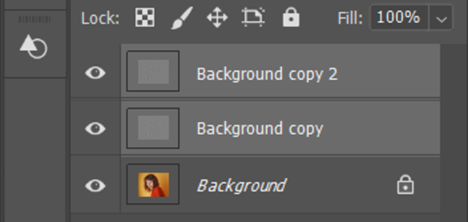
Task: Toggle visibility of Background copy layer
Action: pyautogui.click(x=95, y=128)
